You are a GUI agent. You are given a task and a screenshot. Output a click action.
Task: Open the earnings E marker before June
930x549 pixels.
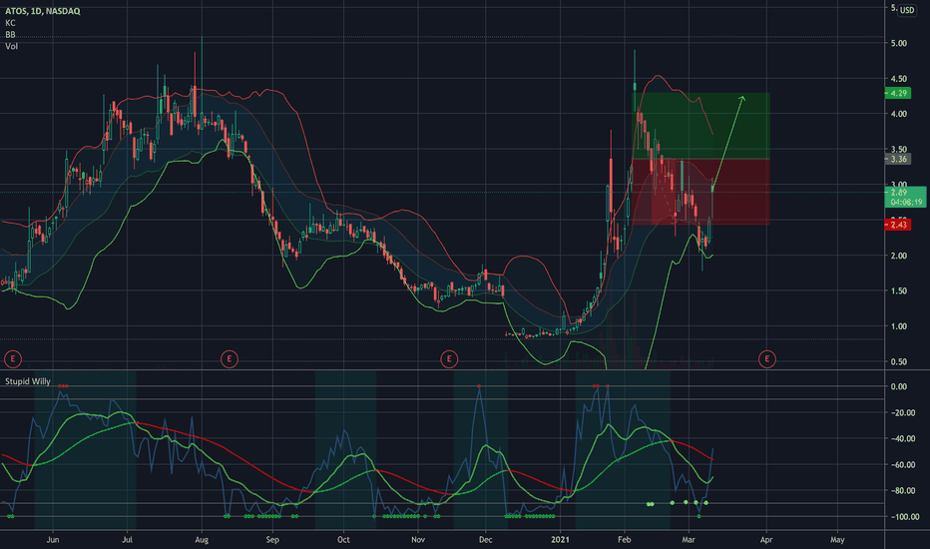pos(12,358)
